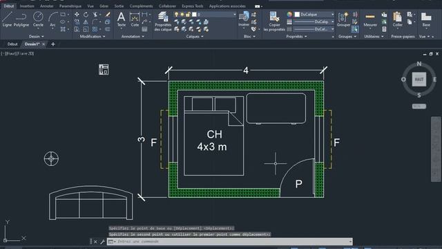Open the Insertion ribbon tab
The height and width of the screenshot is (249, 442).
pyautogui.click(x=27, y=6)
